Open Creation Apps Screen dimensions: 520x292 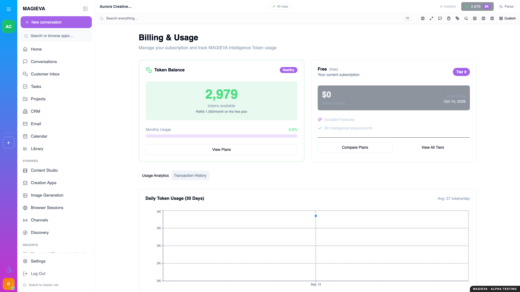pyautogui.click(x=56, y=183)
